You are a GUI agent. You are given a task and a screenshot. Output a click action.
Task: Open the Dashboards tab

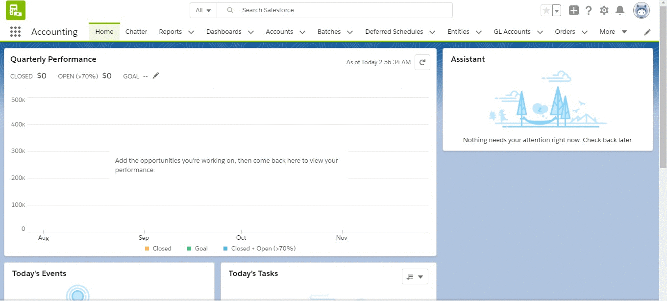223,32
